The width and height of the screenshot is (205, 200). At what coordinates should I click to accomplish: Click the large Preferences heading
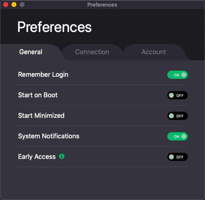tap(55, 27)
